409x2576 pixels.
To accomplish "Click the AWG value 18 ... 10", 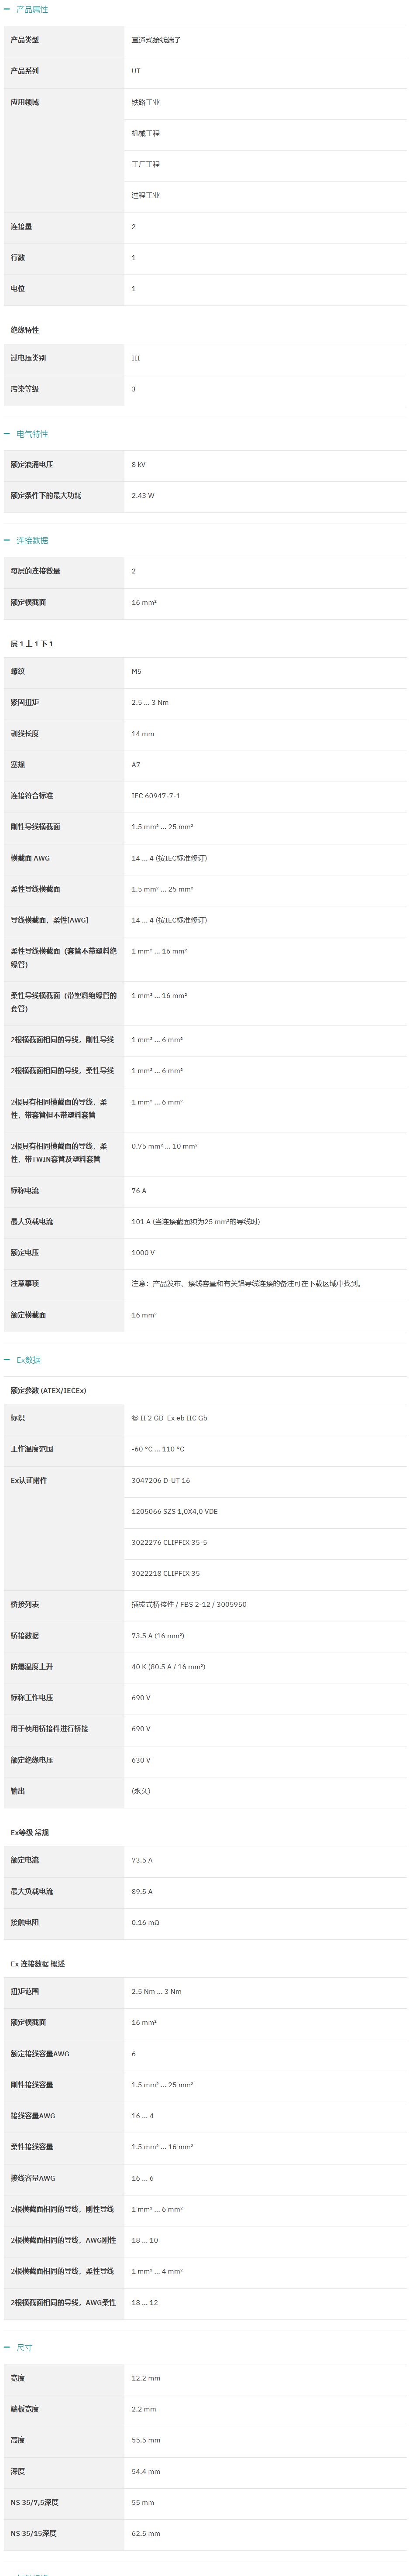I will coord(144,2240).
